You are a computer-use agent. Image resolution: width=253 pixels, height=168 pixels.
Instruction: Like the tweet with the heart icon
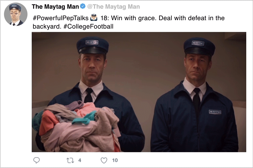(x=104, y=160)
